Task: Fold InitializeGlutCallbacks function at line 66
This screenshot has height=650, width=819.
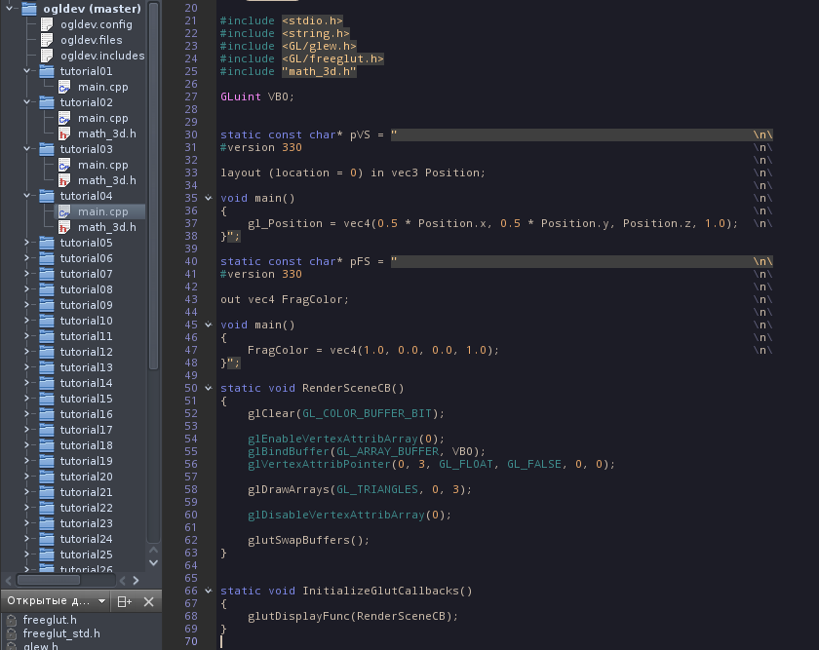Action: 209,591
